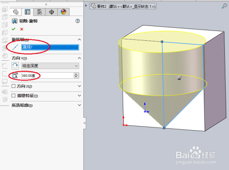Image resolution: width=229 pixels, height=170 pixels.
Task: Expand the 方向 2 section chevron
Action: [79, 86]
